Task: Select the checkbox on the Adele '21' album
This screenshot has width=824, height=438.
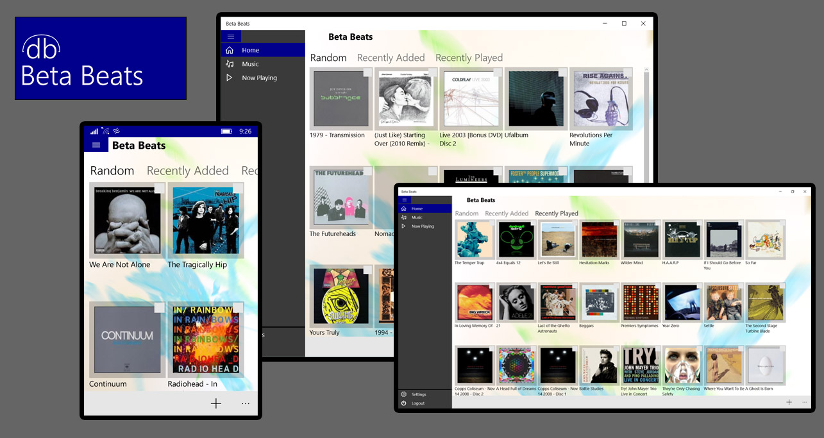Action: coord(532,287)
